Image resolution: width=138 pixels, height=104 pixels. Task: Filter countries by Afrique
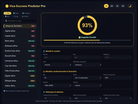coord(16,13)
